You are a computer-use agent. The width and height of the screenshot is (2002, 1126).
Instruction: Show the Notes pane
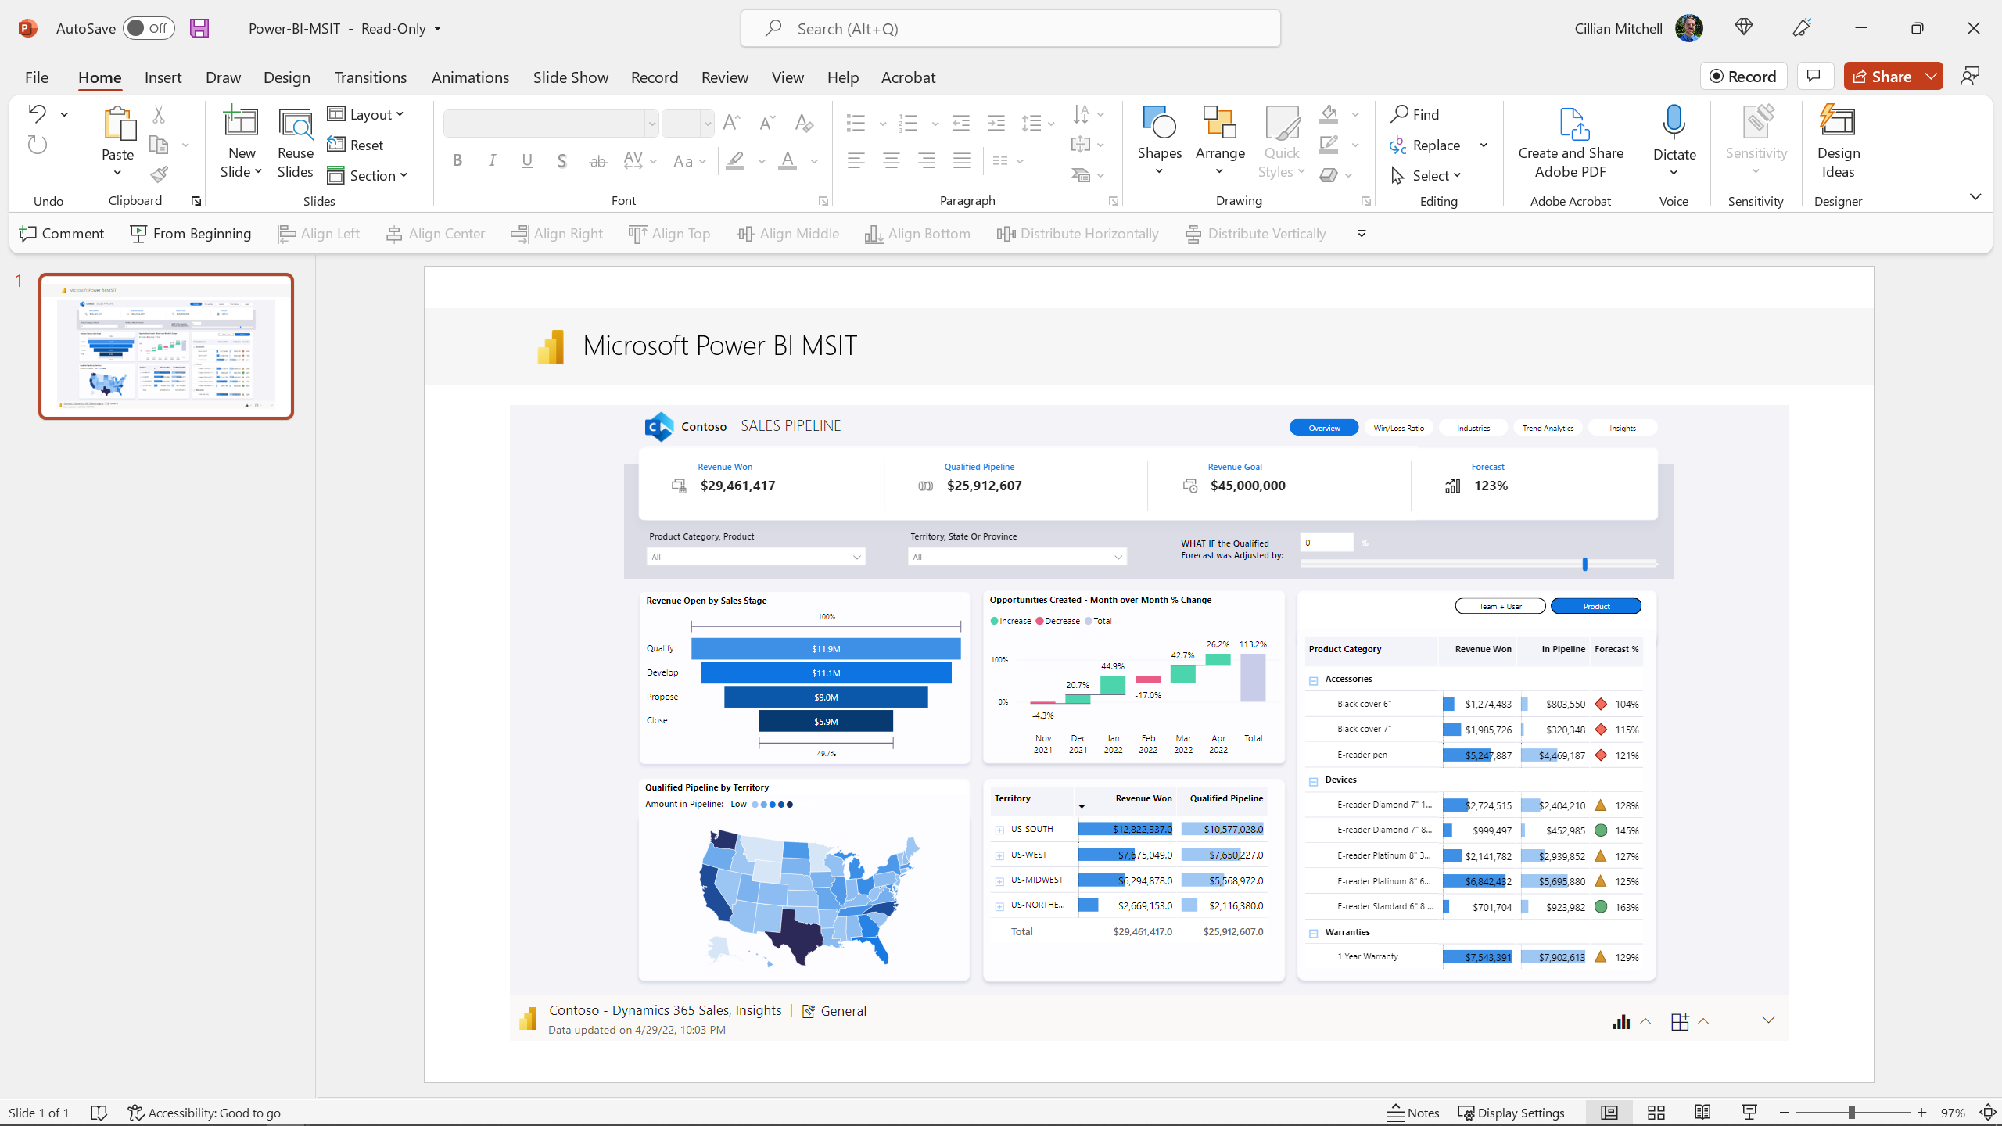1414,1112
